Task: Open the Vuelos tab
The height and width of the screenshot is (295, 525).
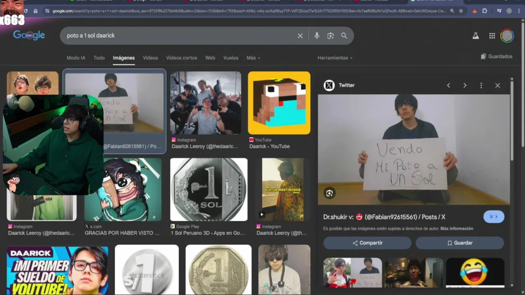Action: point(231,58)
